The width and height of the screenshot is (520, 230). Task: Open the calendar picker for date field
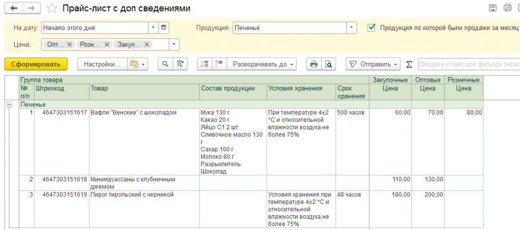click(164, 27)
